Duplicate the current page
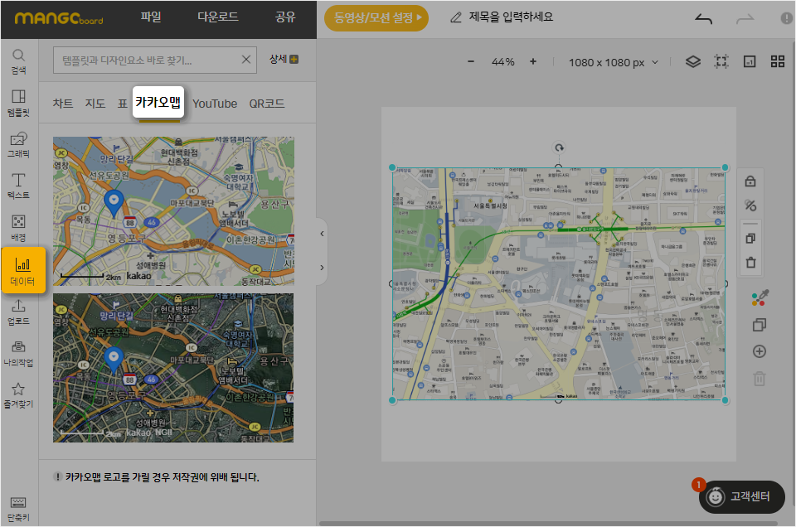 [x=760, y=325]
